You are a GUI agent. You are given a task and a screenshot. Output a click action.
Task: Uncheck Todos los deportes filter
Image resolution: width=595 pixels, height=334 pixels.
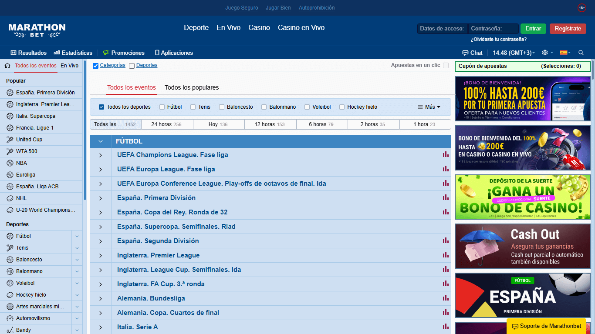click(x=101, y=107)
